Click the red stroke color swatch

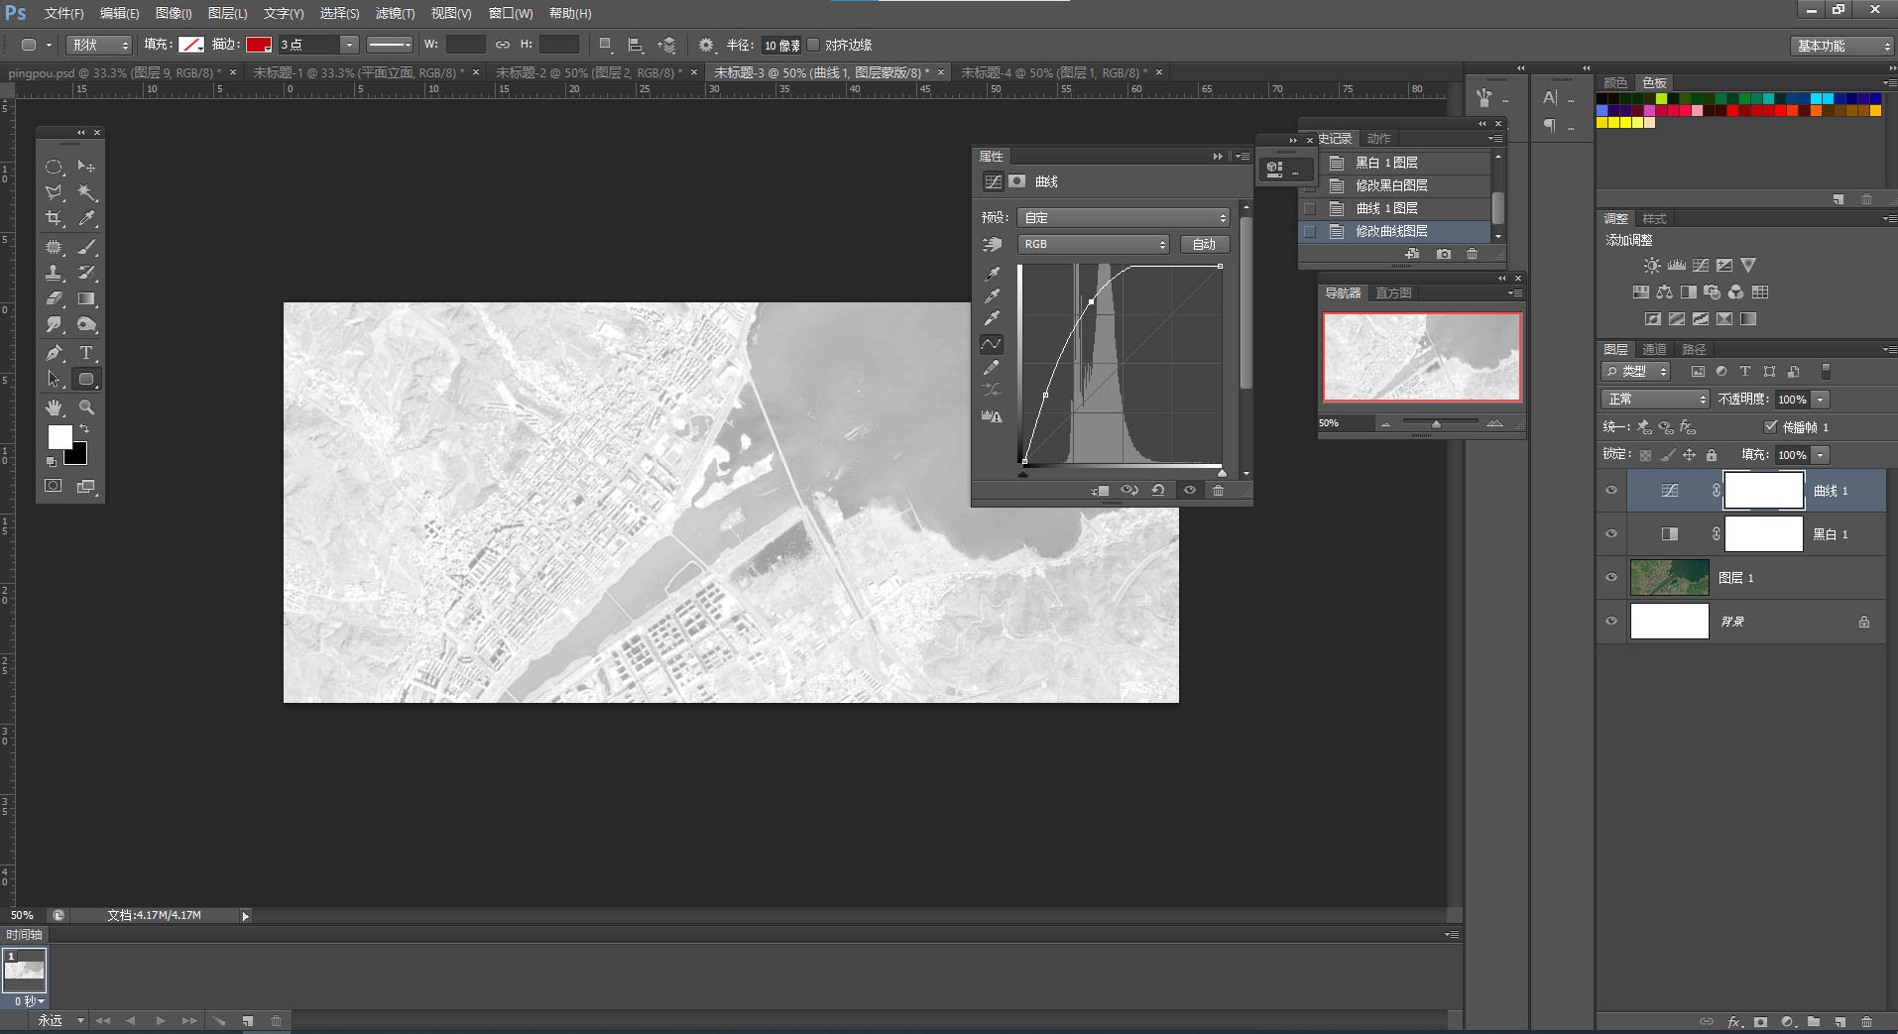point(259,45)
